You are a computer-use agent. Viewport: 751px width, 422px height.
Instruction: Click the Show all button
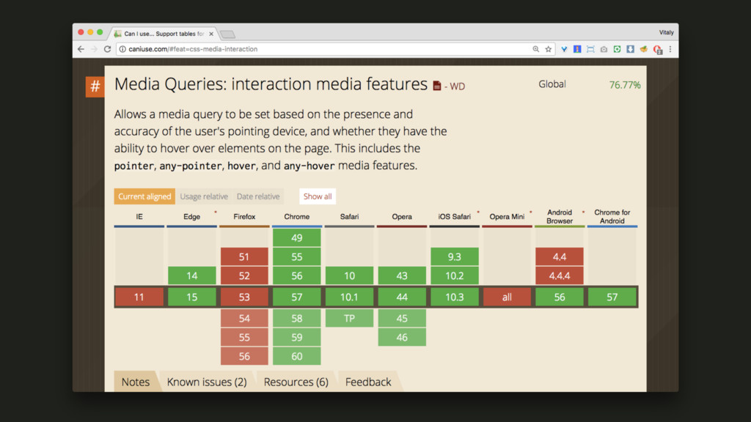tap(318, 196)
